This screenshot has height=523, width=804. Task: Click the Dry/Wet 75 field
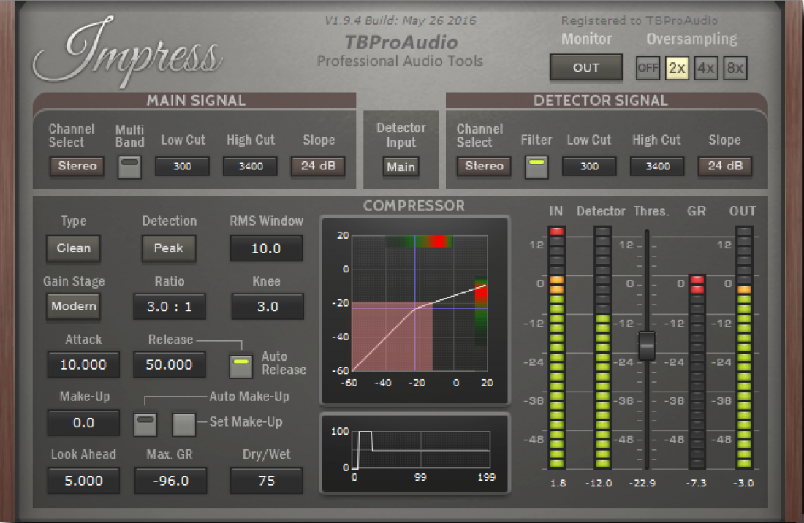coord(266,481)
